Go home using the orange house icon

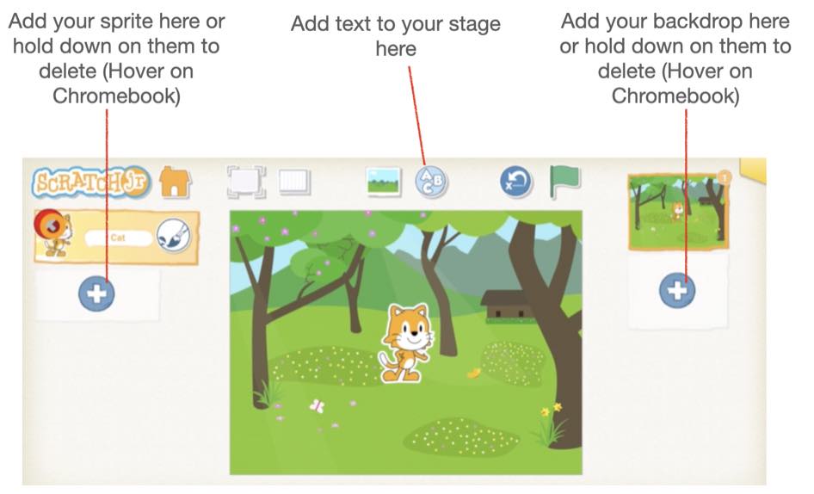(175, 182)
